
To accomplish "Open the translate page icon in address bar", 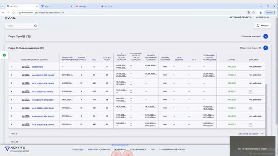I will point(249,13).
